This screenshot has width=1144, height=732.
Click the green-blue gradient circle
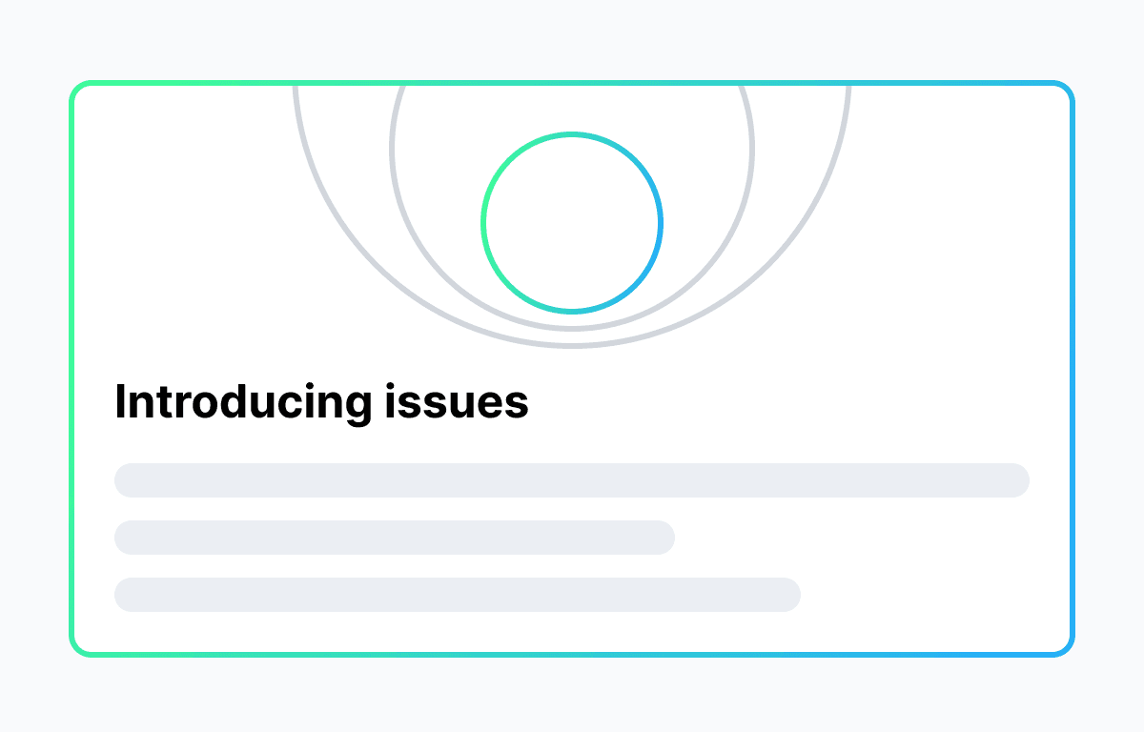483,223
